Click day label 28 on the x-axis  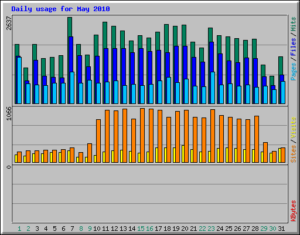click(255, 229)
